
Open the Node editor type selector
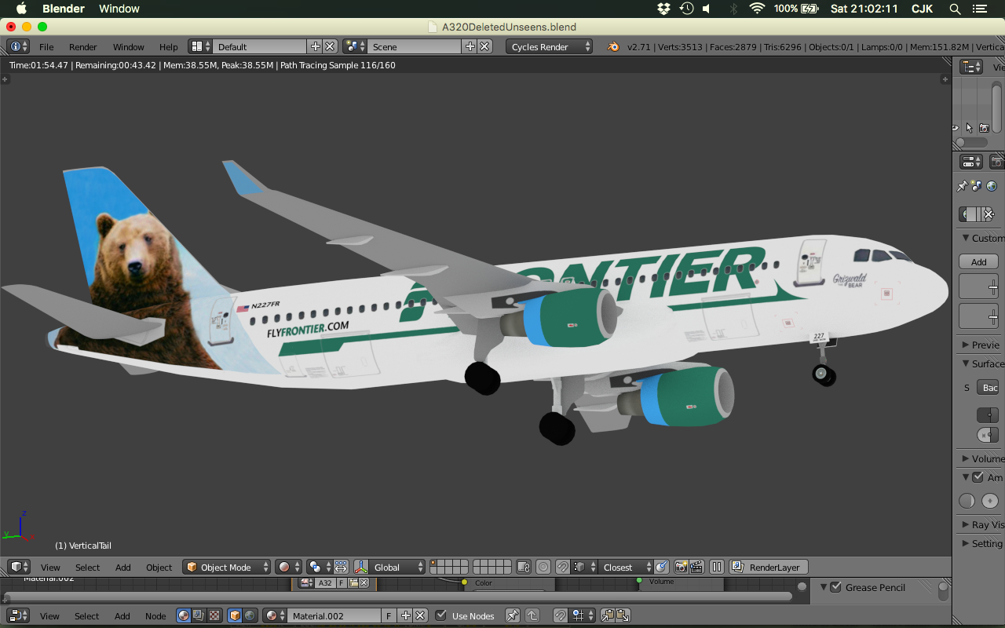[19, 616]
